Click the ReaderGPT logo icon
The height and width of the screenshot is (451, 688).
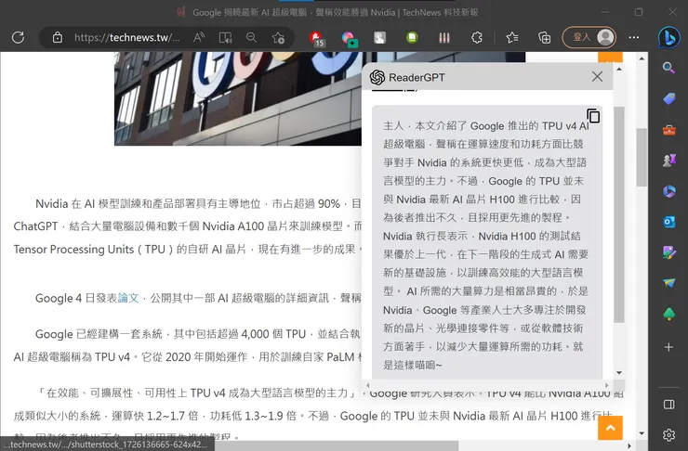tap(377, 77)
